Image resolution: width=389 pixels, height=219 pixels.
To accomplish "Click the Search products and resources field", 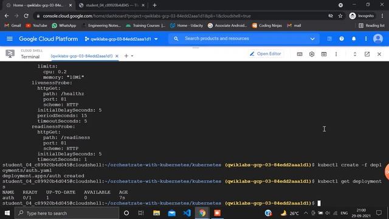I will tap(243, 39).
